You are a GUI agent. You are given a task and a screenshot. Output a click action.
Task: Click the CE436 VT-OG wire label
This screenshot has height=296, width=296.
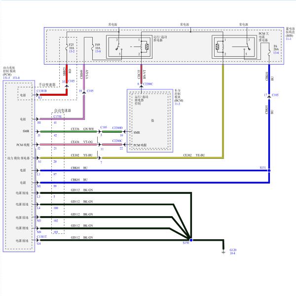pyautogui.click(x=82, y=142)
